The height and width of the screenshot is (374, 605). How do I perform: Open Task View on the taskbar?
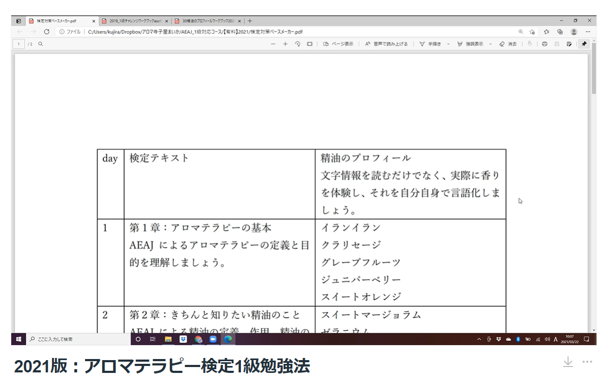coord(153,339)
